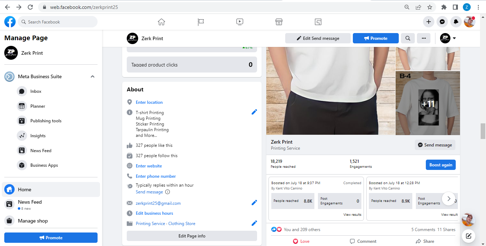Screen dimensions: 486x246
Task: Open the main white t-shirt post photo
Action: [331, 91]
